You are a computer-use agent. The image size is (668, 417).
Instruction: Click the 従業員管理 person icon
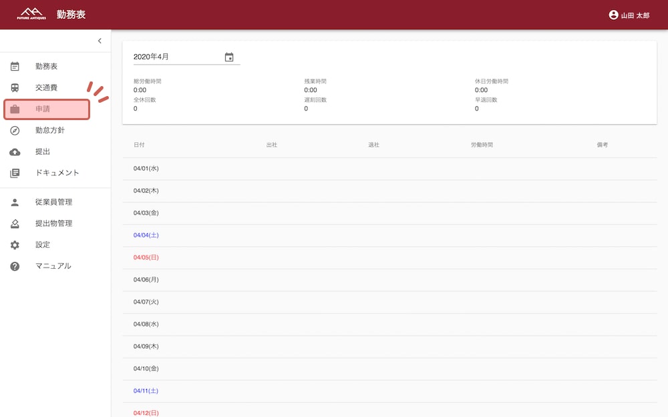coord(15,202)
